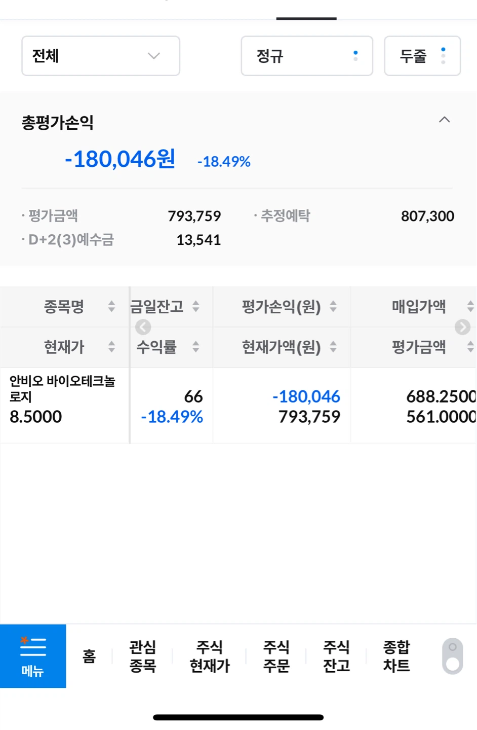Viewport: 477px width, 730px height.
Task: Toggle the floating pill switch at bottom right
Action: pyautogui.click(x=453, y=656)
